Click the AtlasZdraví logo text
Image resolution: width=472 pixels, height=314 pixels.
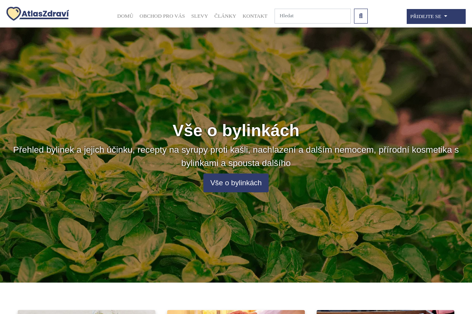point(45,15)
